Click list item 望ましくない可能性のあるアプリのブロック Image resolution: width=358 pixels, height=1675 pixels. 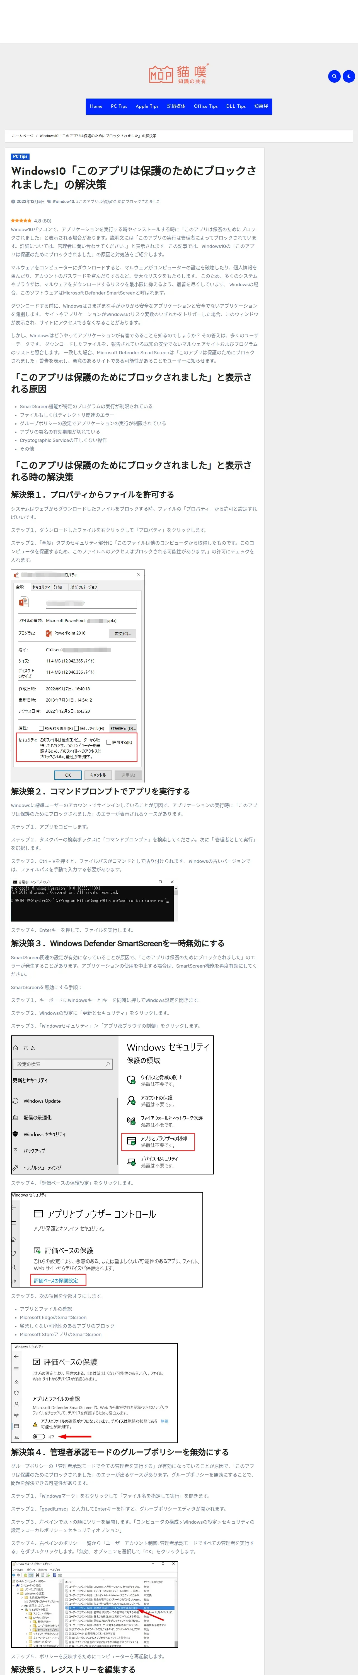[67, 1325]
